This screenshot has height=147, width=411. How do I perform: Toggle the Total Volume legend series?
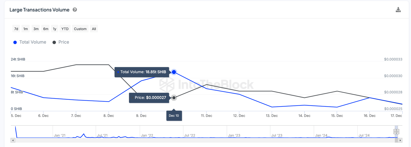[30, 42]
